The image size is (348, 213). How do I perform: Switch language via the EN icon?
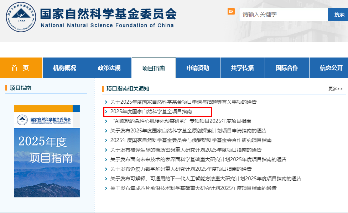pos(231,11)
